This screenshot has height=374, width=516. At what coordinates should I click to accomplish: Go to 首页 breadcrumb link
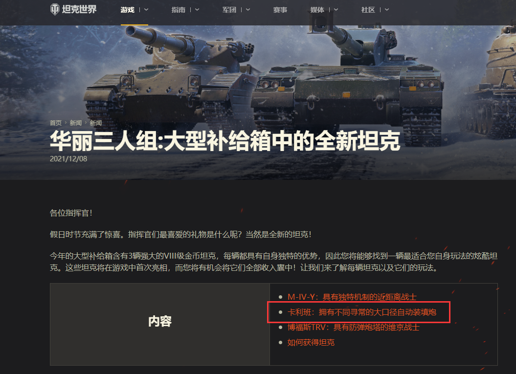point(56,123)
